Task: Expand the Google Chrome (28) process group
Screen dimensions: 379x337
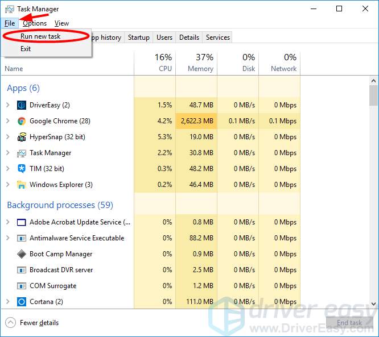Action: click(x=8, y=121)
